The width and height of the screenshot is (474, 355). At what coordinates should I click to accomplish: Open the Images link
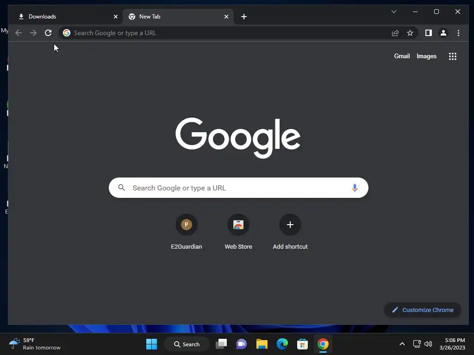[426, 56]
